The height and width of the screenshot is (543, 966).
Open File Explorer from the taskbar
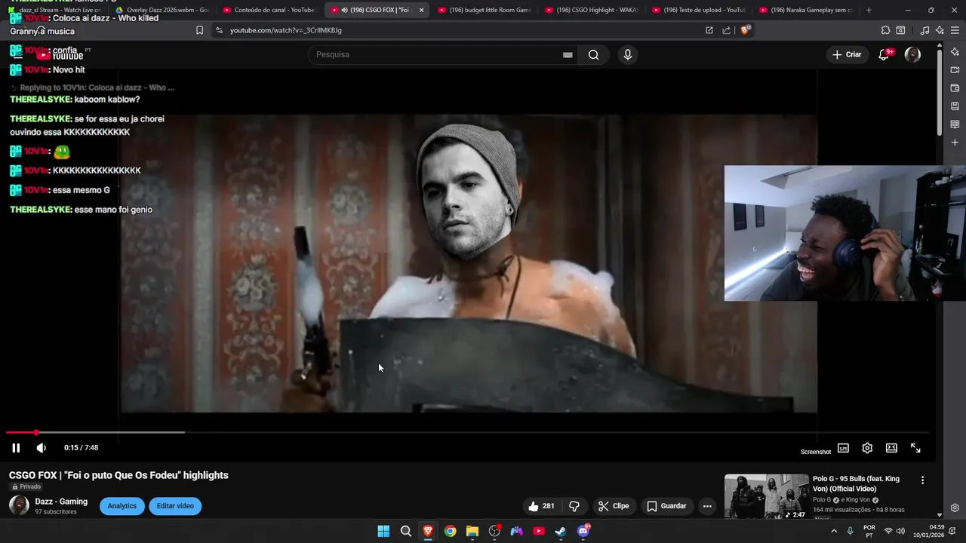point(472,531)
